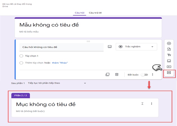Click the Thêm tùy chọn radio circle
This screenshot has width=177, height=126.
click(21, 63)
